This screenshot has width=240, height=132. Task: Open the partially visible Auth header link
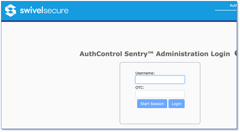pos(233,5)
